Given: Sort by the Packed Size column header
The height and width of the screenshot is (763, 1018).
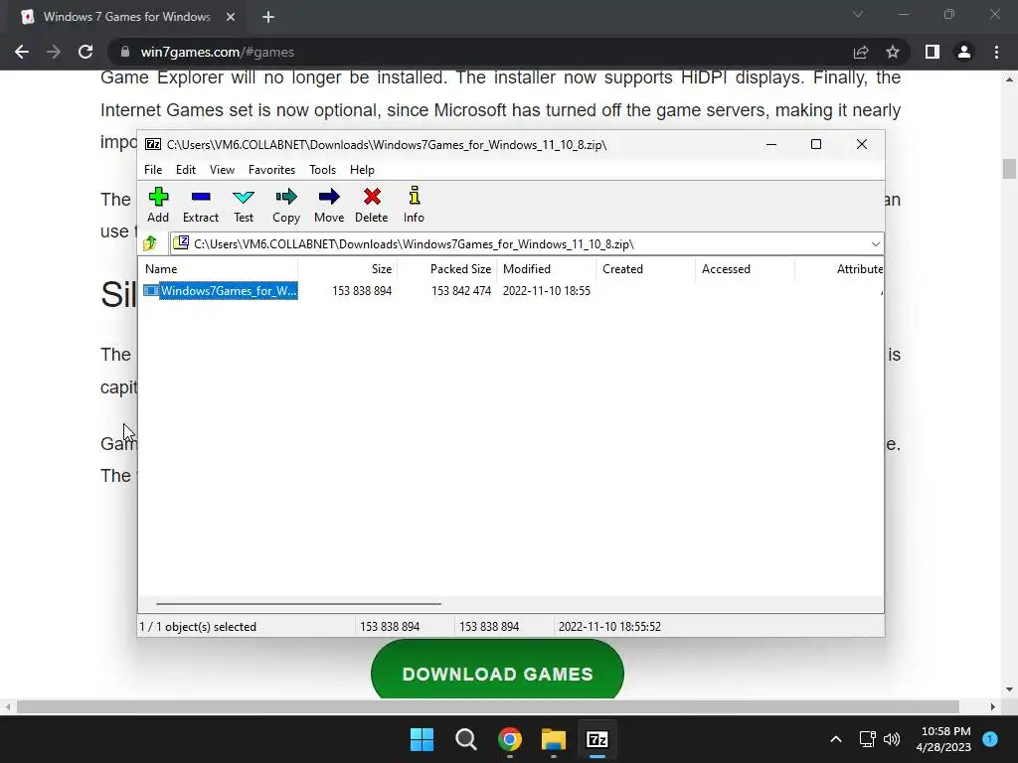Looking at the screenshot, I should (x=447, y=268).
